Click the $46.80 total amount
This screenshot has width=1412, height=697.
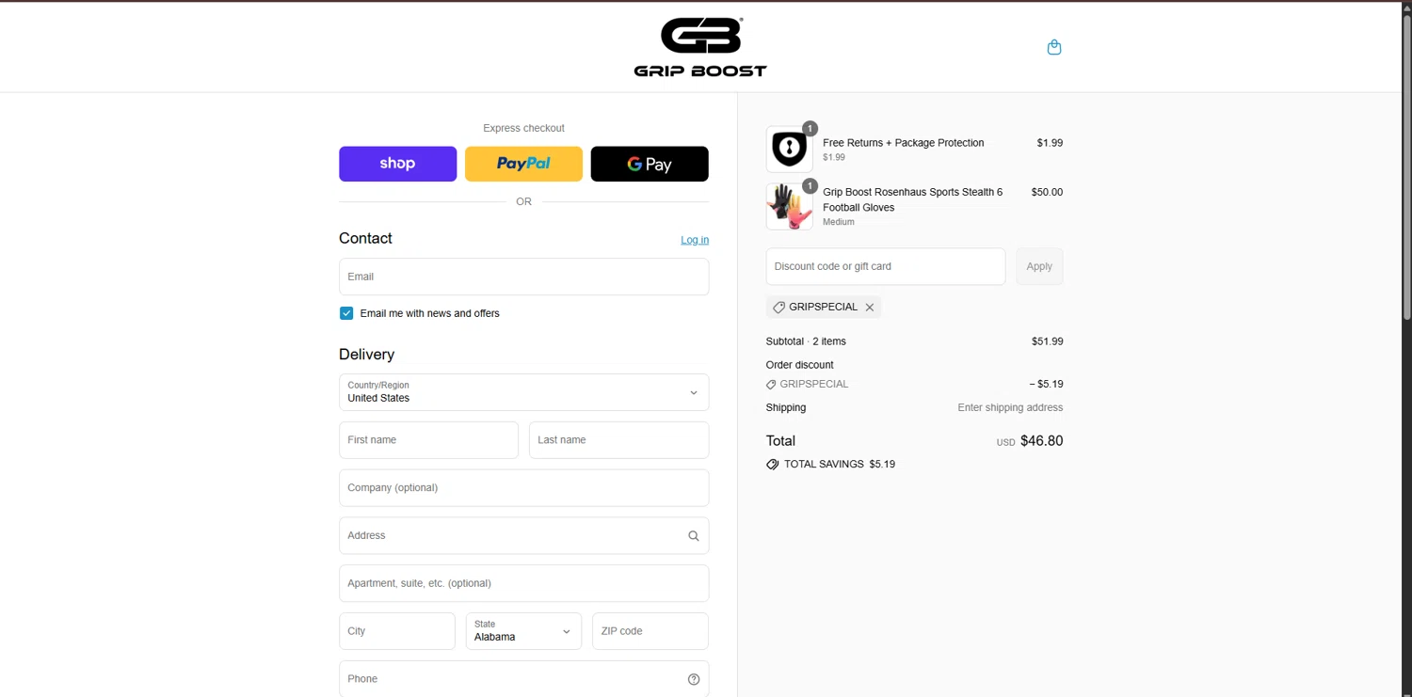(1042, 441)
